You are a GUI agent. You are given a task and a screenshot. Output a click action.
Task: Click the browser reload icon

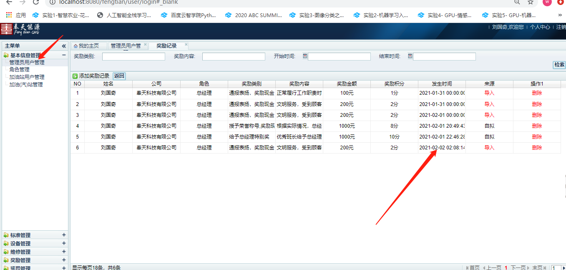pos(36,2)
